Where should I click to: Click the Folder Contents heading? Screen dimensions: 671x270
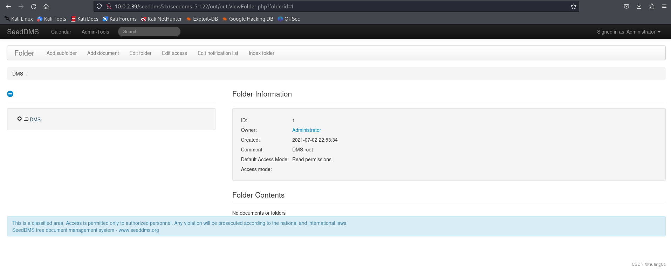[x=258, y=195]
